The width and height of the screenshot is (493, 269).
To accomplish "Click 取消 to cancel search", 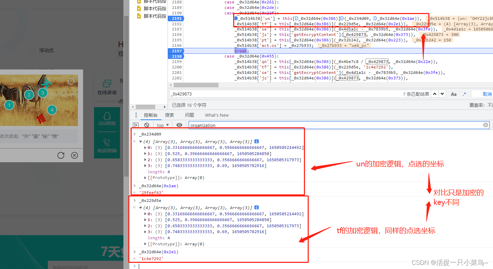I will [x=487, y=94].
